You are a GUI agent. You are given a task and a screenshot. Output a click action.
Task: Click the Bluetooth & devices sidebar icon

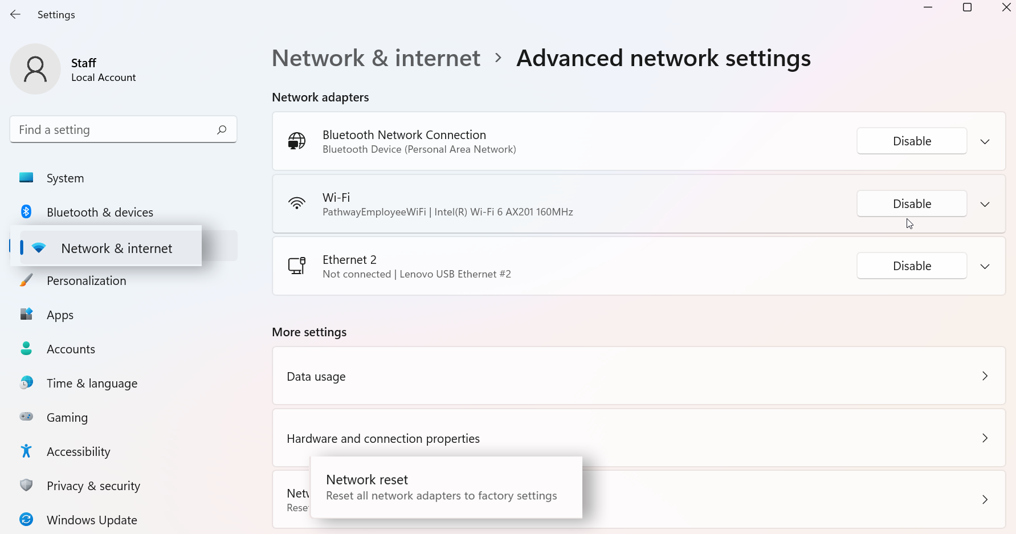pos(26,212)
